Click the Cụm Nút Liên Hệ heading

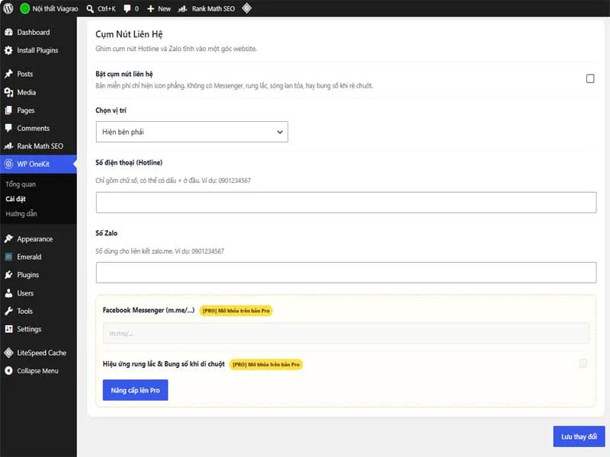tap(129, 34)
